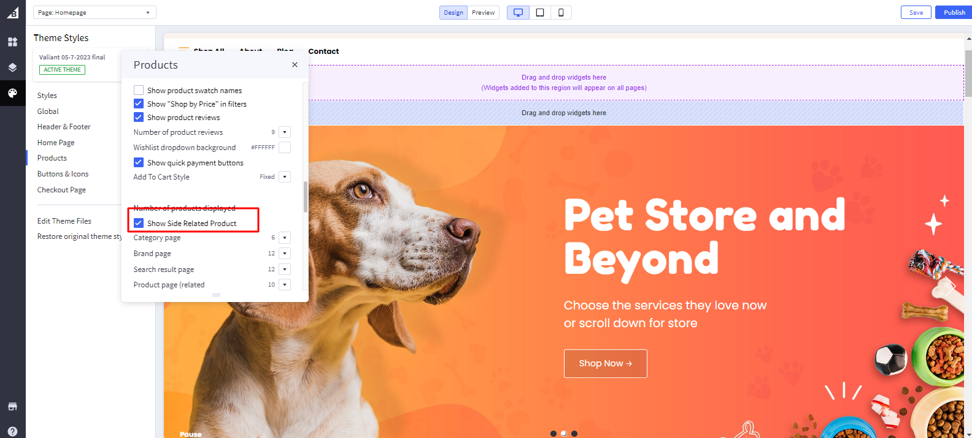Uncheck Show "Shop by Price" in filters

139,104
